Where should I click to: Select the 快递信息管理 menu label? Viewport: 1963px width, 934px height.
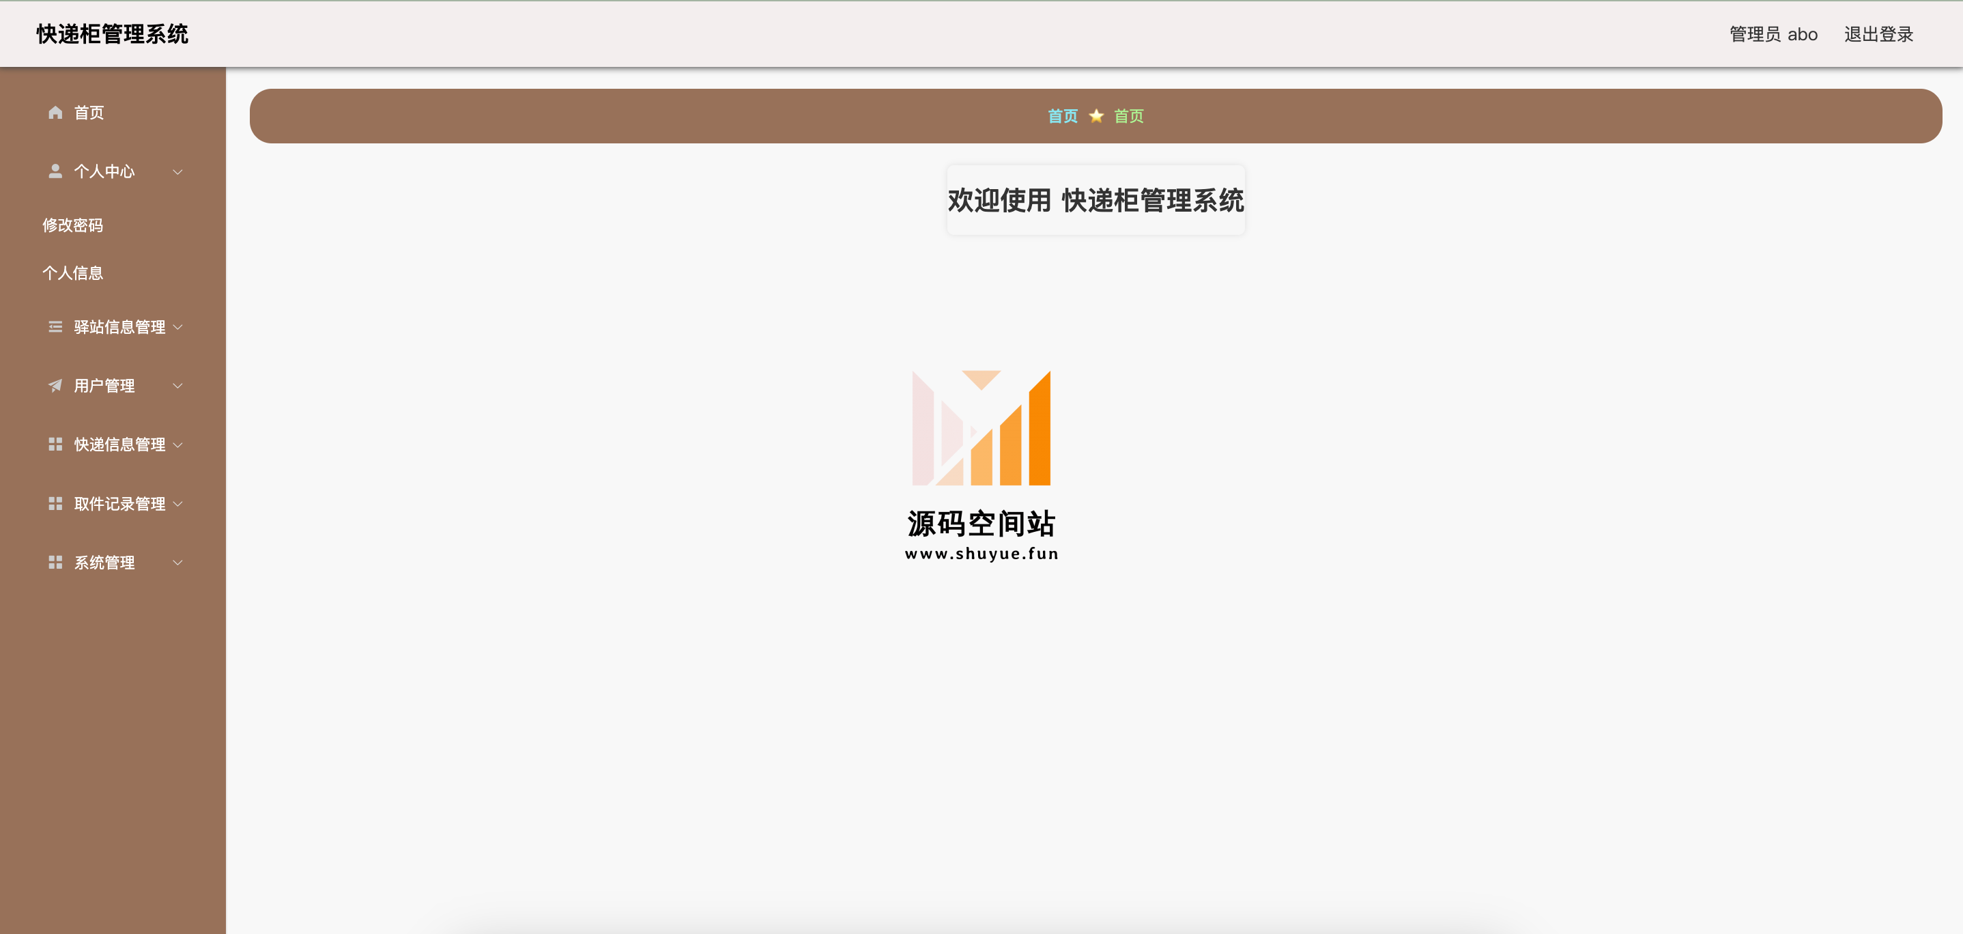click(119, 444)
